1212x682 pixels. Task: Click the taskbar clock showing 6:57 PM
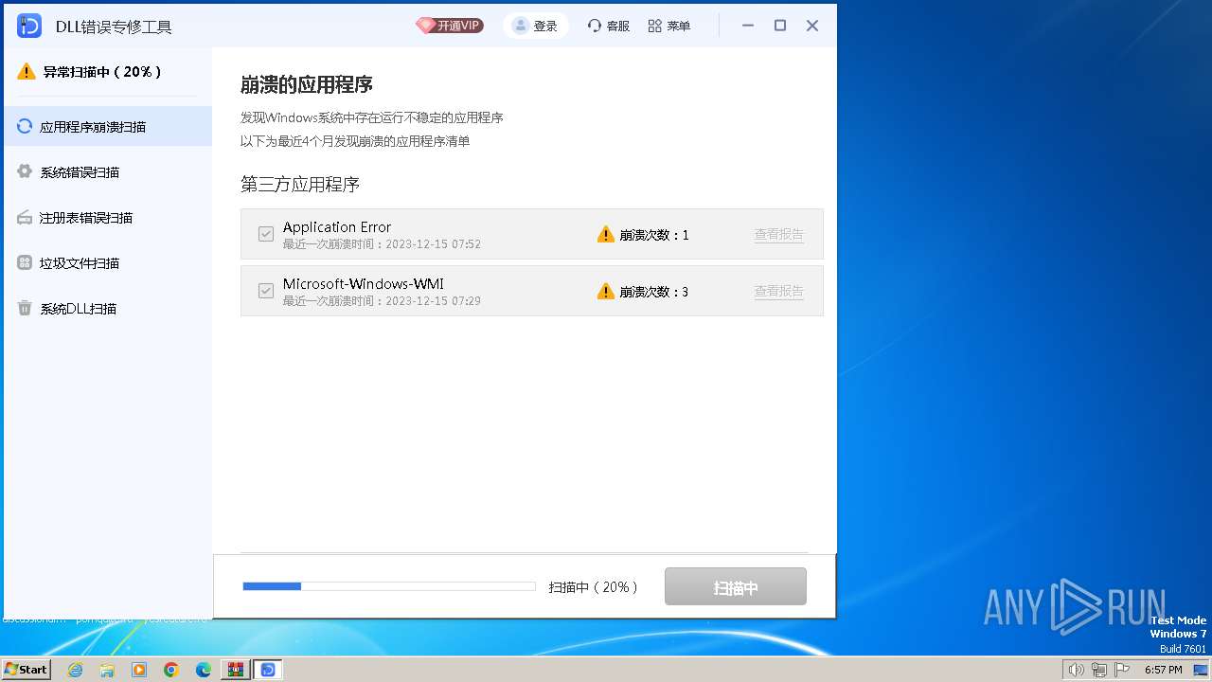[x=1164, y=670]
